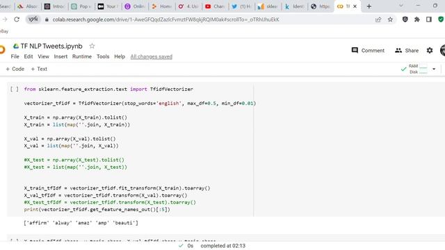
Task: Switch to the sklearn tab
Action: point(268,6)
